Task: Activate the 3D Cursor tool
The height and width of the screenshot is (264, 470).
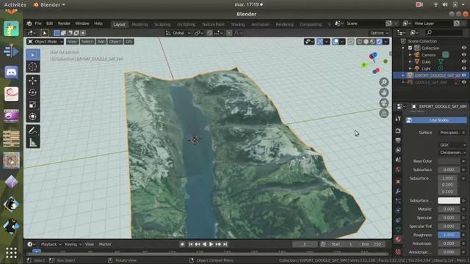Action: coord(32,67)
